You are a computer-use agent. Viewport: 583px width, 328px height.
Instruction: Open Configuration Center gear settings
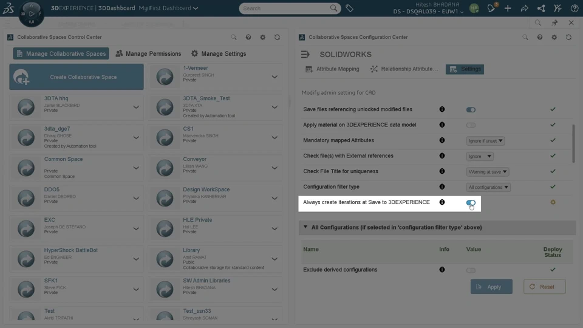(554, 37)
